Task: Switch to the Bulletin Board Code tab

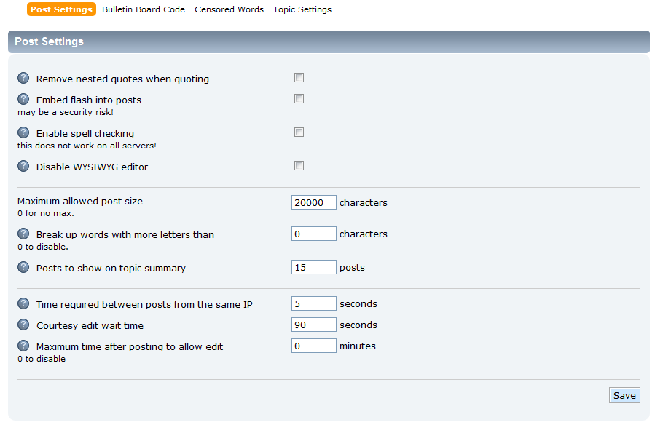Action: pyautogui.click(x=144, y=9)
